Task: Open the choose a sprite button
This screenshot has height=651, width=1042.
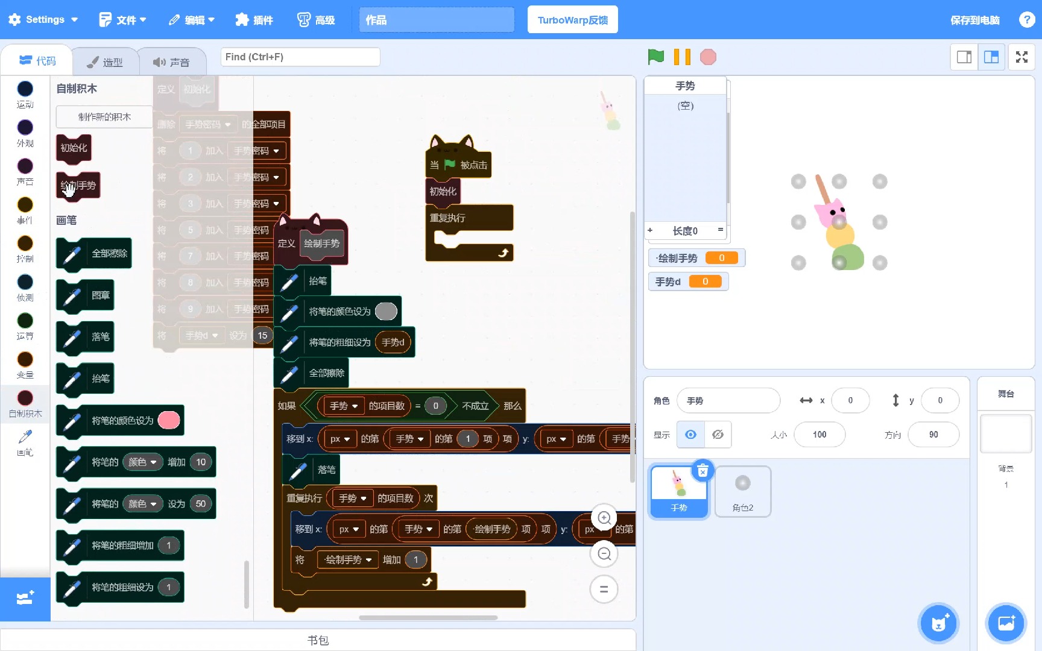Action: [x=939, y=623]
